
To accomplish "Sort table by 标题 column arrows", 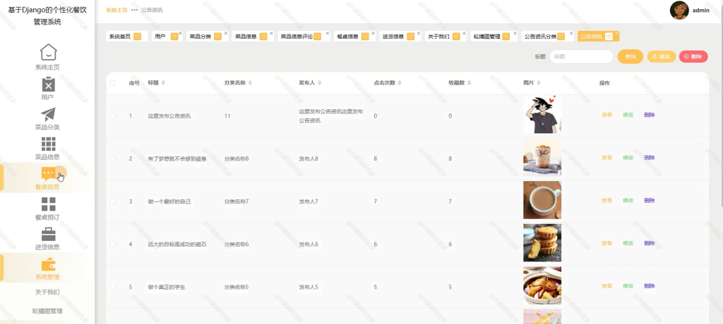I will click(x=163, y=83).
